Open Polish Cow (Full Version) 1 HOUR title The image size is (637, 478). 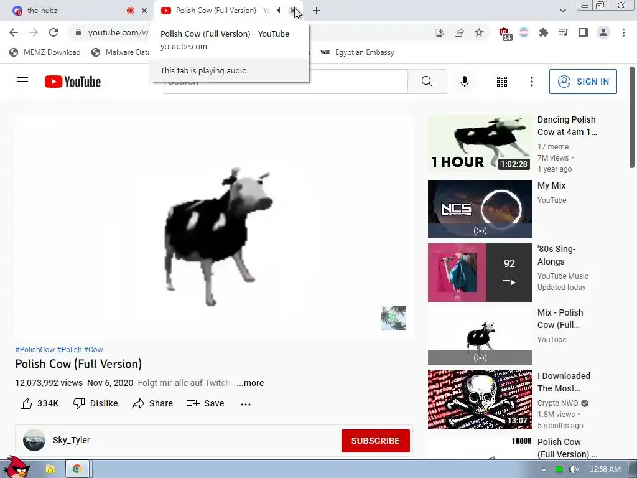567,448
